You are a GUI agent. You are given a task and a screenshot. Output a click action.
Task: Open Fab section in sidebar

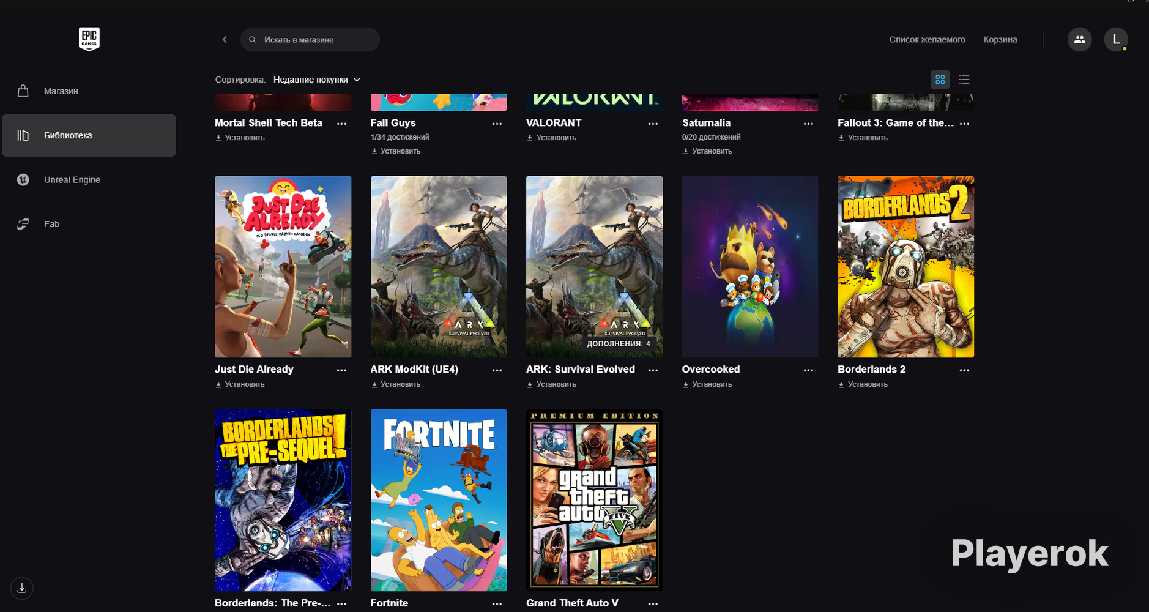point(89,224)
